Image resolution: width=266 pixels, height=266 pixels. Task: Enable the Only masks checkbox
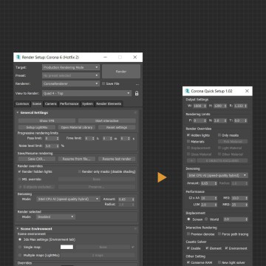pos(219,135)
